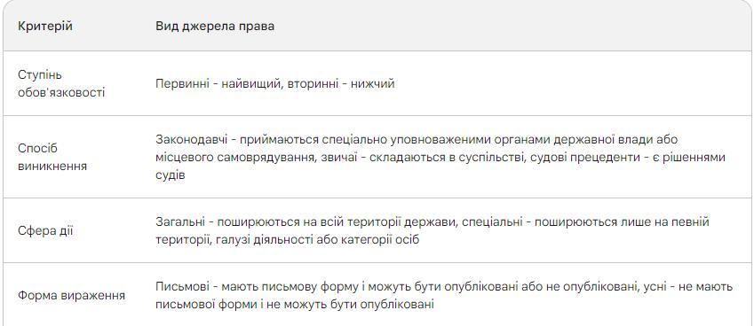Click the word 'нижчий' in the first row
The image size is (754, 326).
coord(373,84)
